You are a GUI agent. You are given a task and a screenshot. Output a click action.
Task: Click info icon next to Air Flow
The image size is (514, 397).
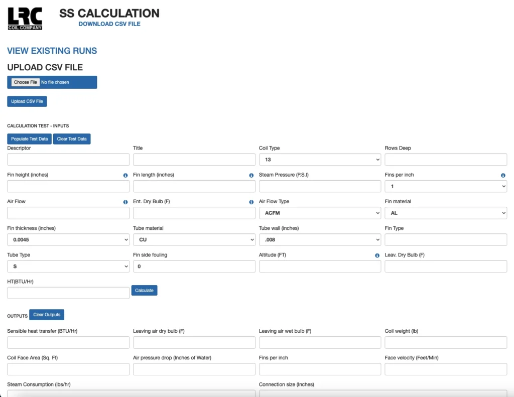pos(125,202)
